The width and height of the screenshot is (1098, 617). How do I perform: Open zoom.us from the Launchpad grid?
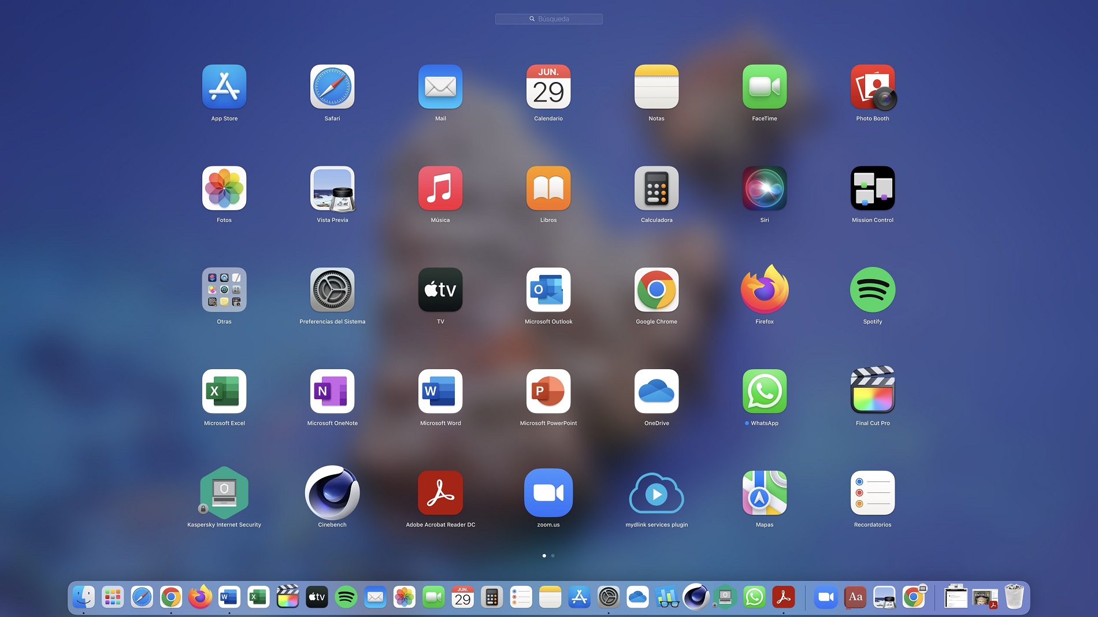(548, 493)
